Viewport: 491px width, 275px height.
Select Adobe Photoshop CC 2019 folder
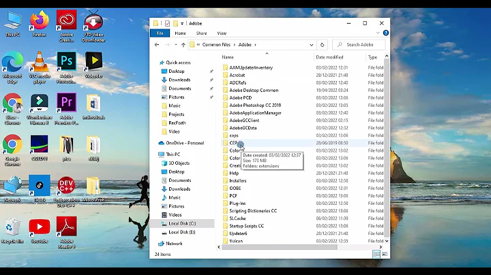coord(255,105)
